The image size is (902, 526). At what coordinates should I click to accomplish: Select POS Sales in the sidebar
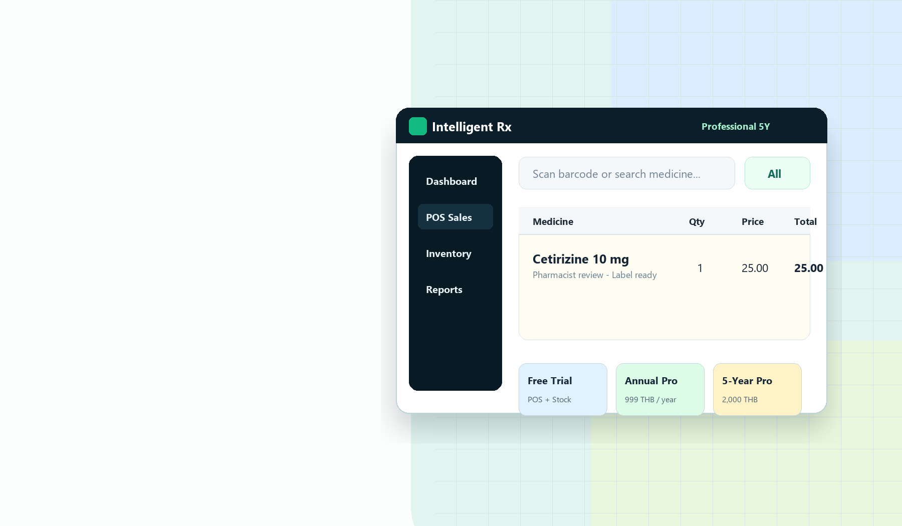click(x=456, y=217)
